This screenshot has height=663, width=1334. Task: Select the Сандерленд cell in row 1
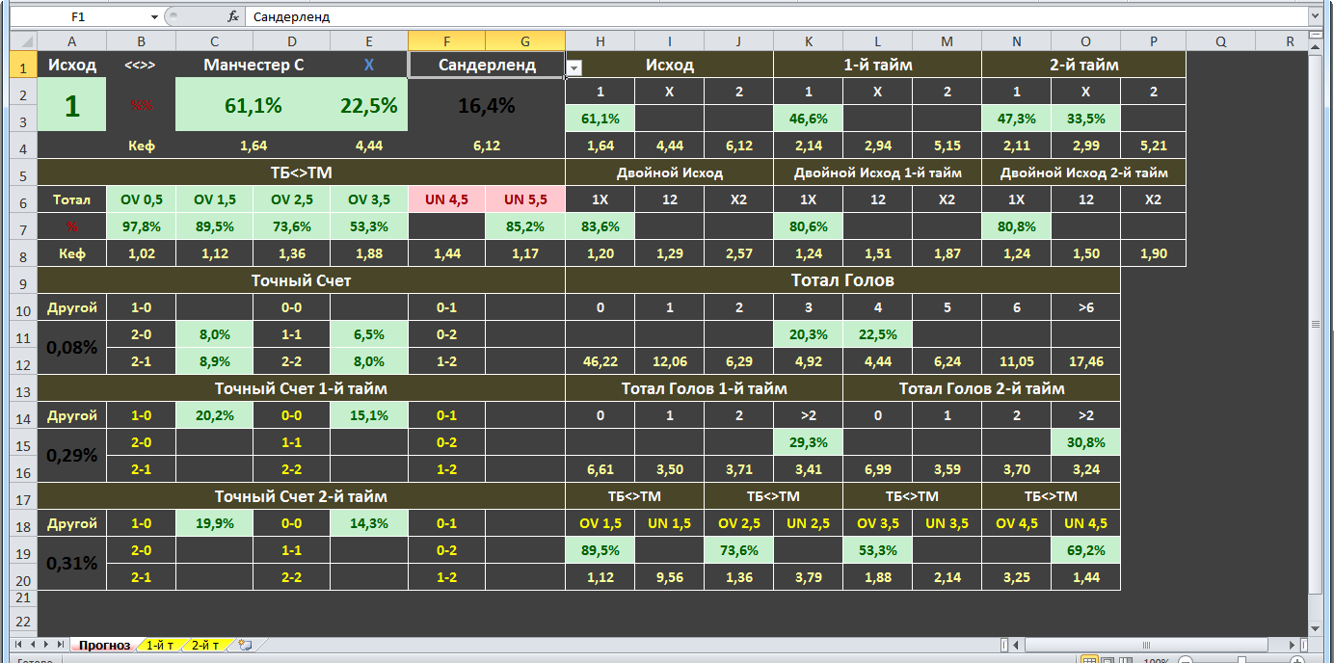(x=487, y=66)
